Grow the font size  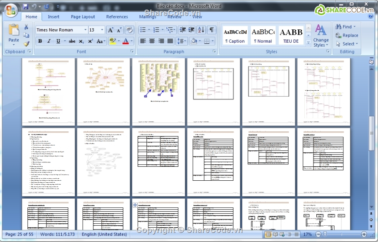pos(110,30)
